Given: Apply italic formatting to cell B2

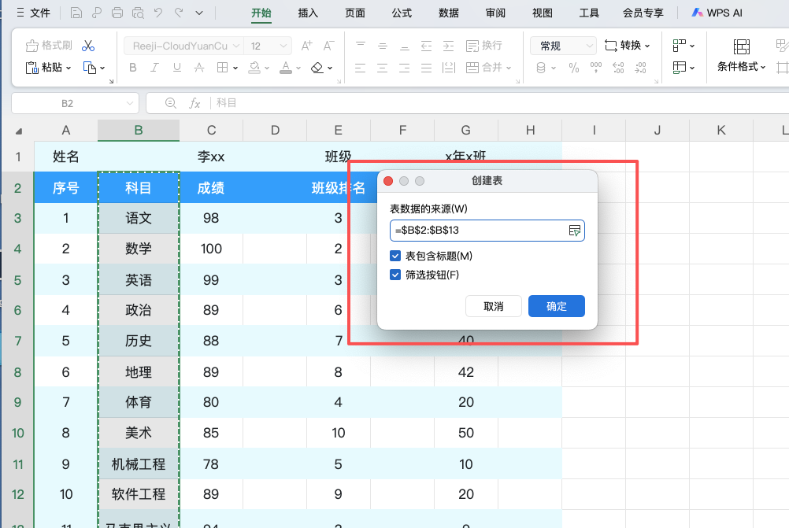Looking at the screenshot, I should tap(154, 68).
